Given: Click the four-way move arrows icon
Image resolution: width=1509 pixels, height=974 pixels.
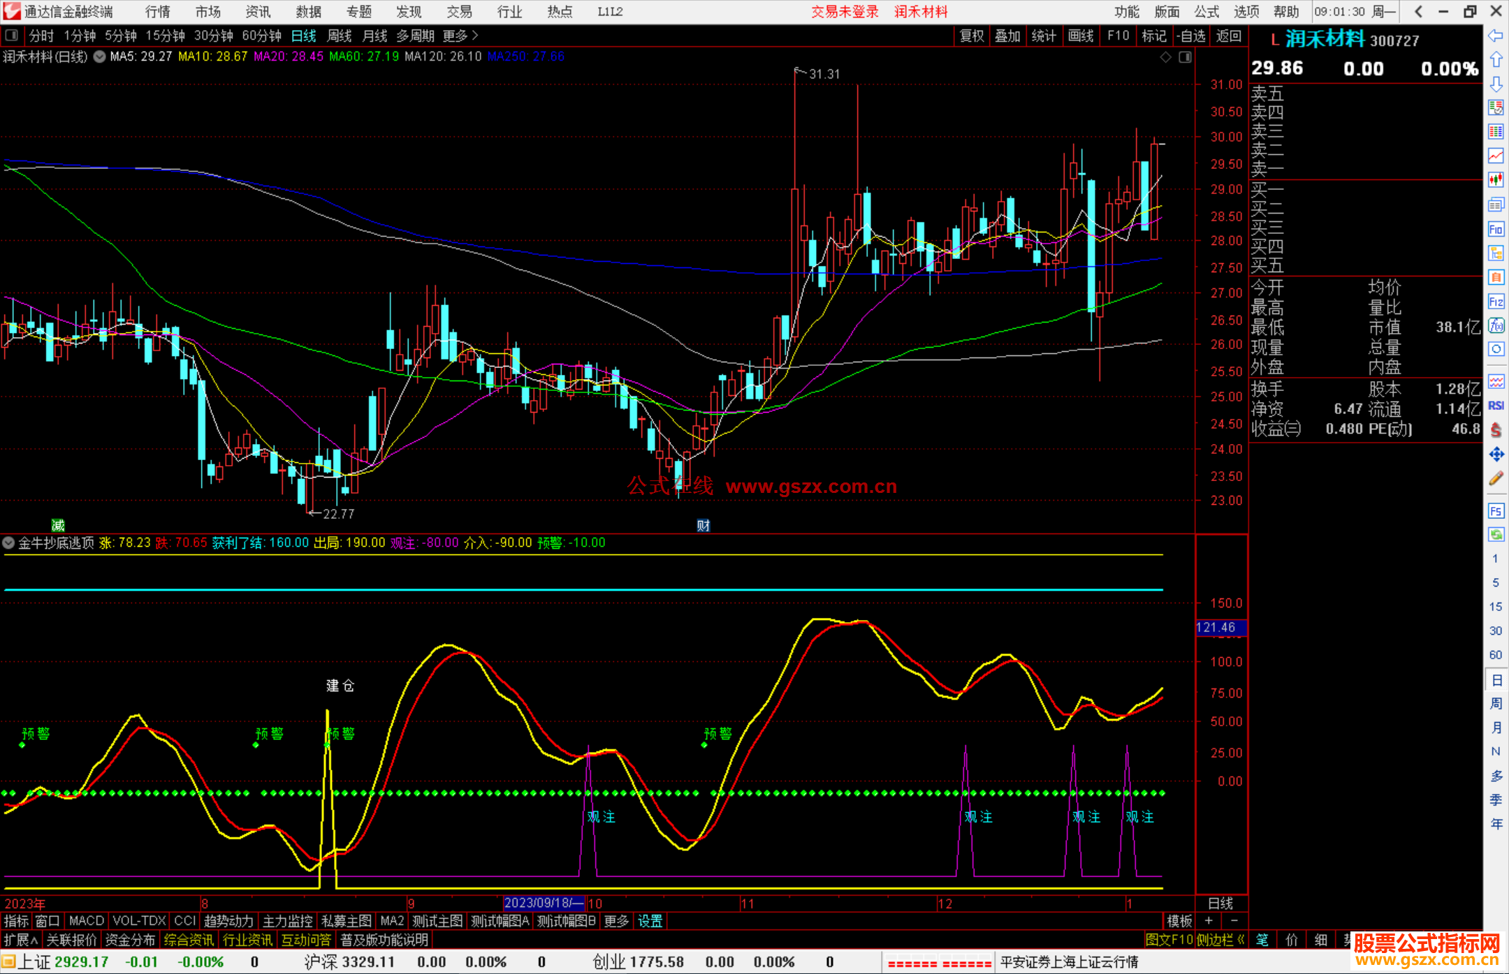Looking at the screenshot, I should [x=1496, y=455].
